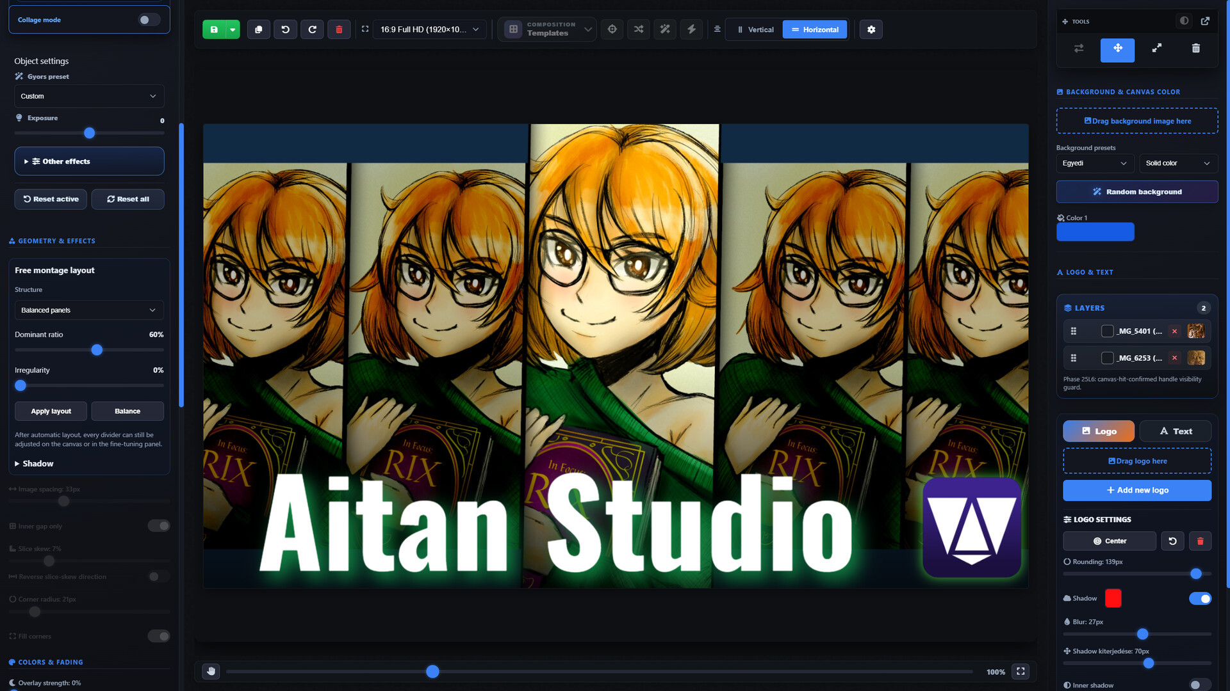Click the contrast half-circle icon in Tools

tap(1184, 21)
